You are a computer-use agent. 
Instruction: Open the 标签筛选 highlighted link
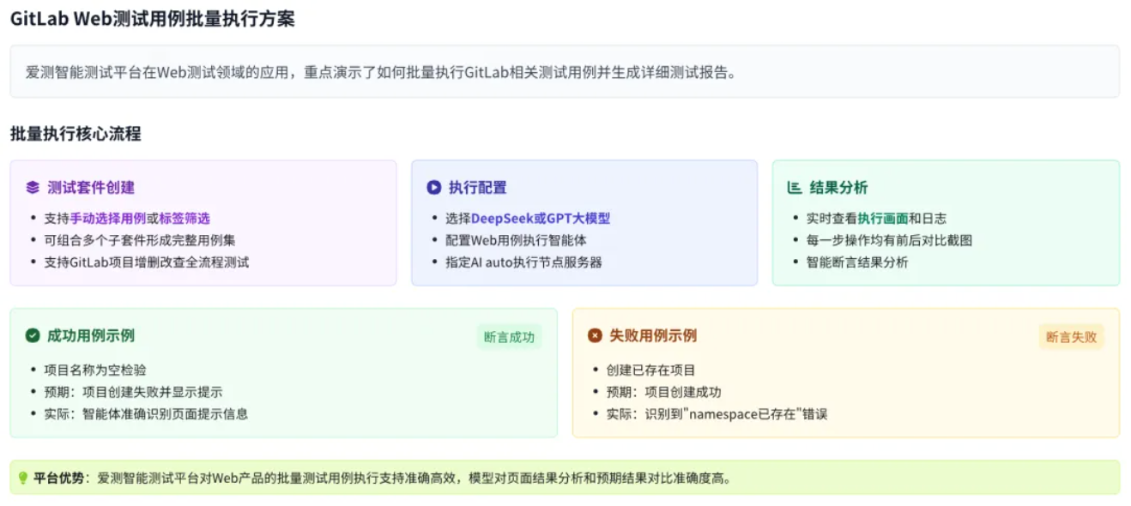[184, 219]
